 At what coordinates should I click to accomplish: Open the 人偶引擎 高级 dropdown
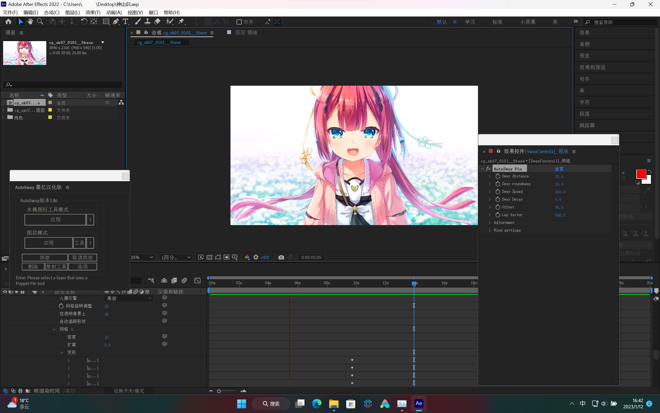coord(129,298)
